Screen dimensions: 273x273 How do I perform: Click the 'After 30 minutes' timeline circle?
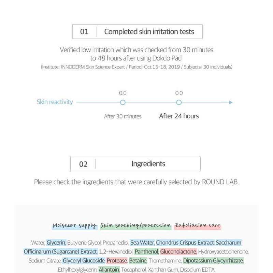(x=123, y=102)
